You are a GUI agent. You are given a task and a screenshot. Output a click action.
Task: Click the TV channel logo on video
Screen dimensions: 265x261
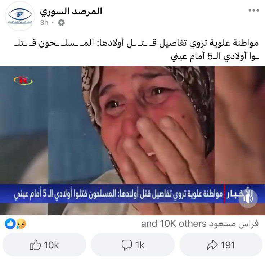click(23, 81)
